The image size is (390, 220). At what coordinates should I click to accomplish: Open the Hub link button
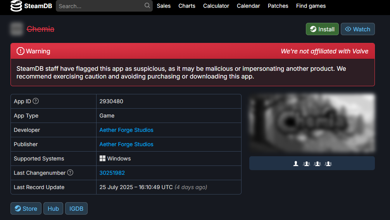[53, 208]
